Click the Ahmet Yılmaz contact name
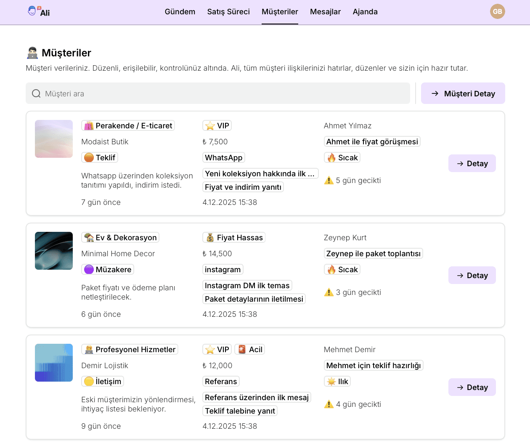530x446 pixels. tap(348, 126)
